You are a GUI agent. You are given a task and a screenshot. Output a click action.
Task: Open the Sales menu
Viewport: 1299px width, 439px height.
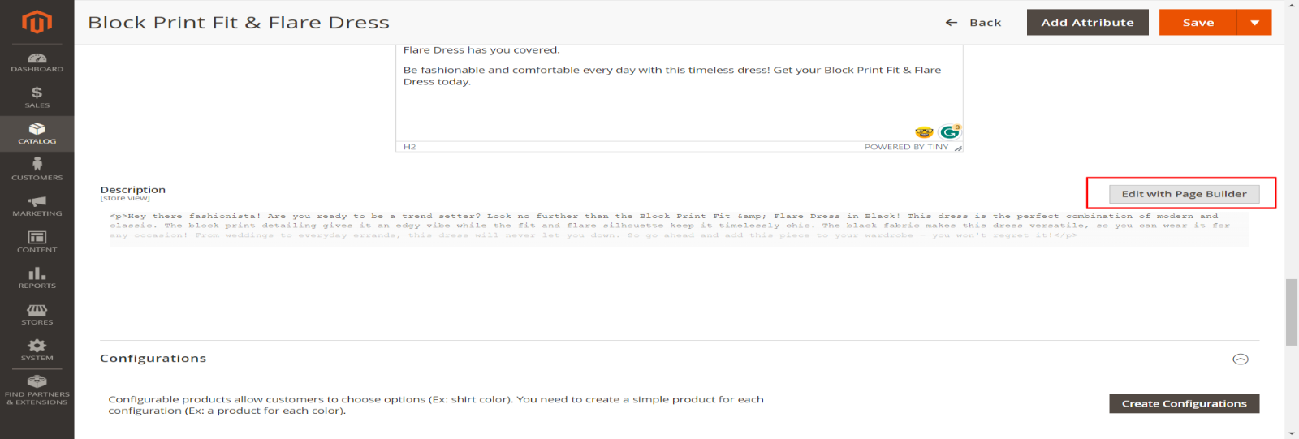[x=37, y=97]
